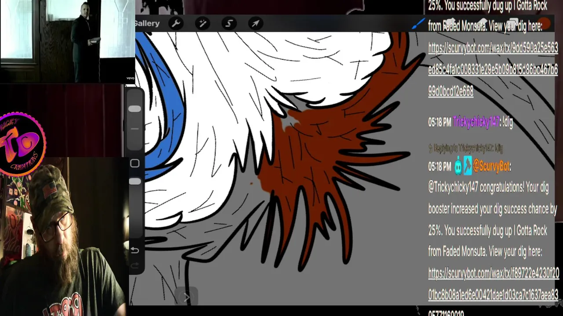Redo the stroke with the sidebar arrow
The height and width of the screenshot is (316, 563).
135,266
